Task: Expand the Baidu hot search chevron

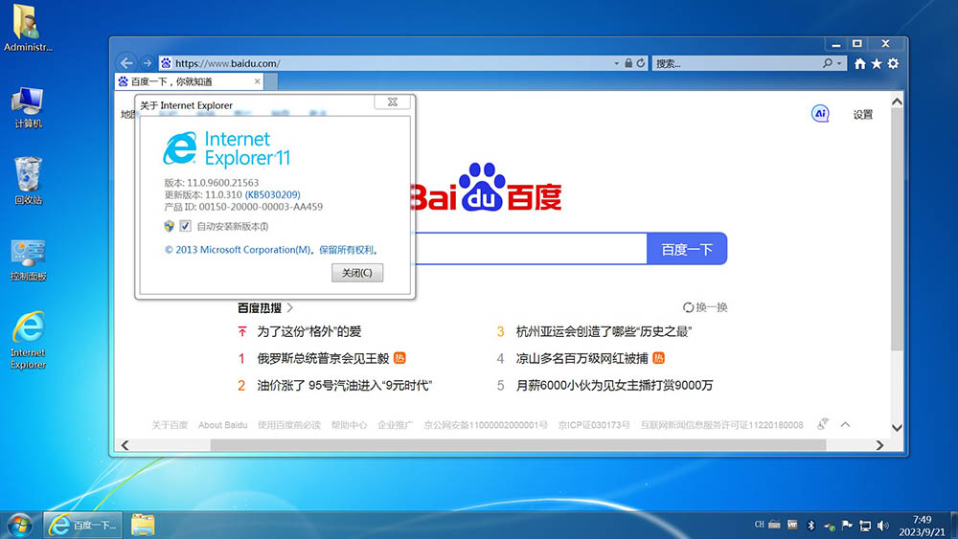Action: (x=290, y=307)
